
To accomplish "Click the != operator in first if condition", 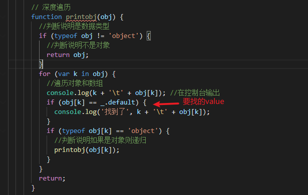I will [101, 36].
